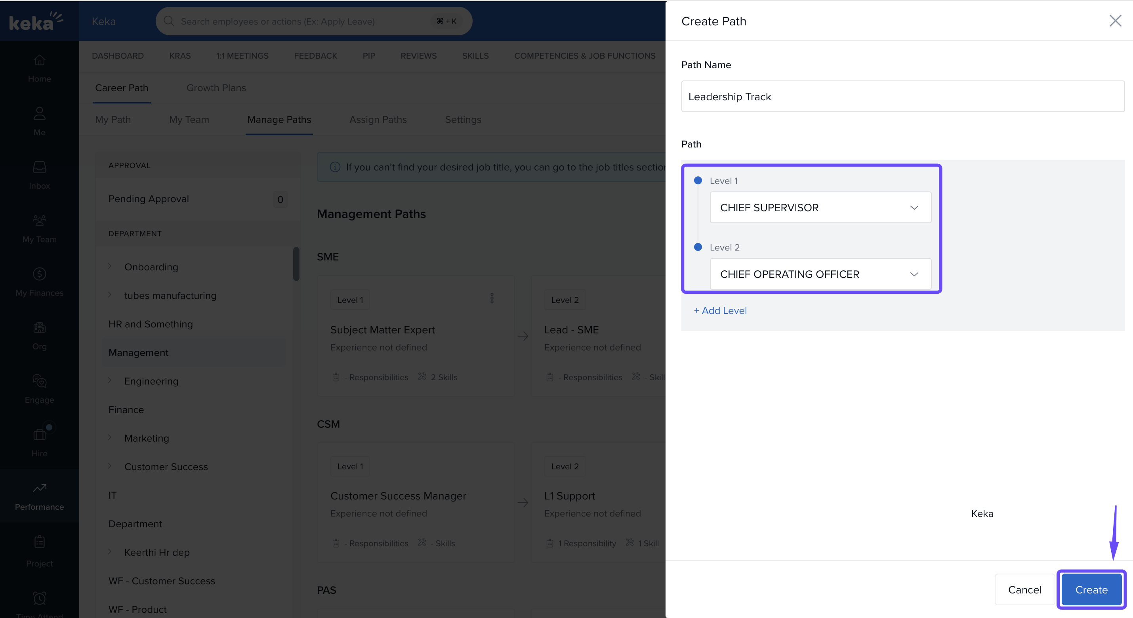Click the Home icon in sidebar
This screenshot has height=618, width=1133.
click(x=39, y=60)
